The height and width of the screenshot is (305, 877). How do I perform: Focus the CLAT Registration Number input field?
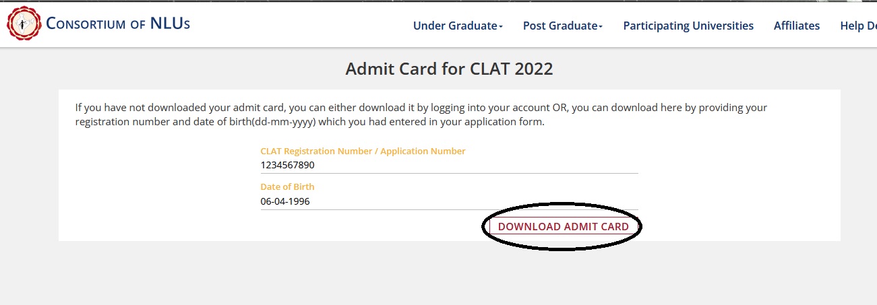point(449,165)
